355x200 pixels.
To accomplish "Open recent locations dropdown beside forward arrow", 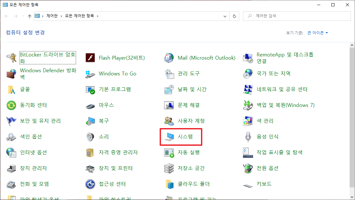I will (x=23, y=16).
